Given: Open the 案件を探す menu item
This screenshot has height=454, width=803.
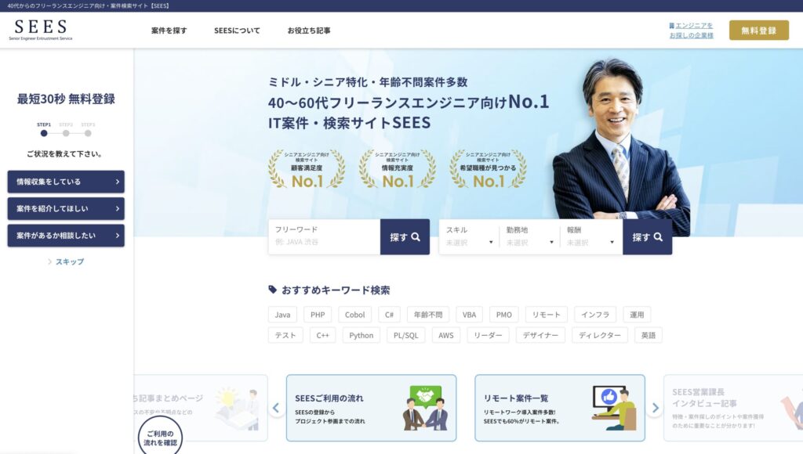Looking at the screenshot, I should tap(169, 31).
